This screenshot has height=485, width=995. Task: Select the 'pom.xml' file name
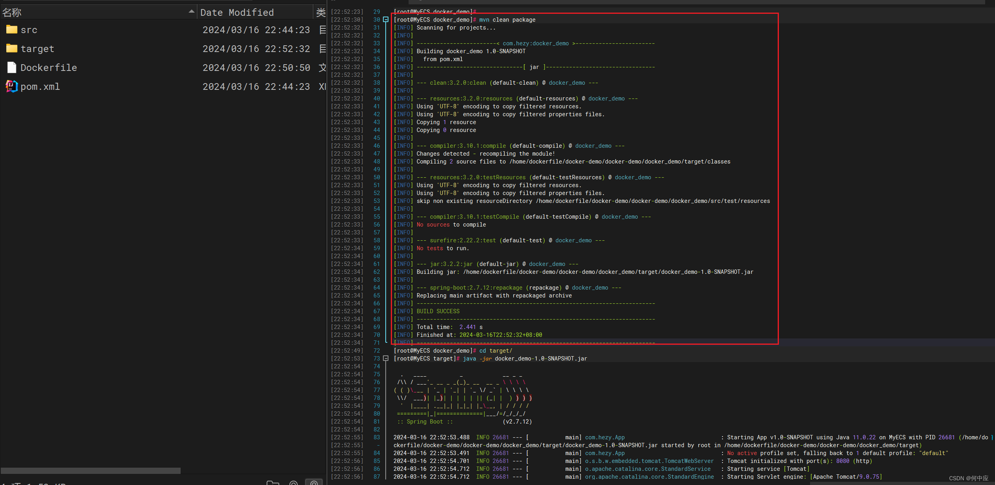[40, 87]
